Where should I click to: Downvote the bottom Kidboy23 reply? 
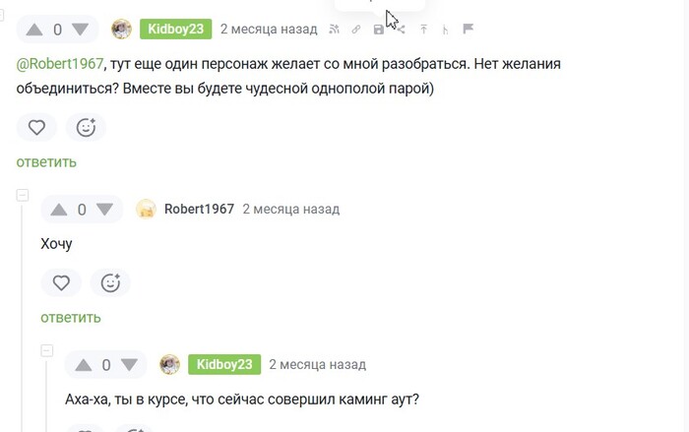click(x=129, y=365)
